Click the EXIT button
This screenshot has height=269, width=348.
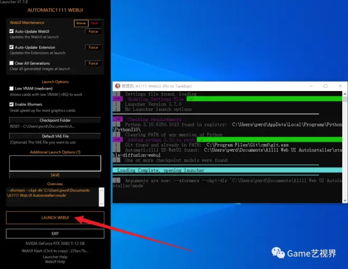point(55,234)
